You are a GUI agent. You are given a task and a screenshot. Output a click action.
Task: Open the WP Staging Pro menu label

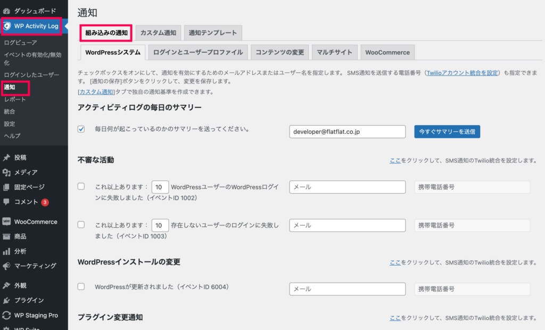click(36, 316)
